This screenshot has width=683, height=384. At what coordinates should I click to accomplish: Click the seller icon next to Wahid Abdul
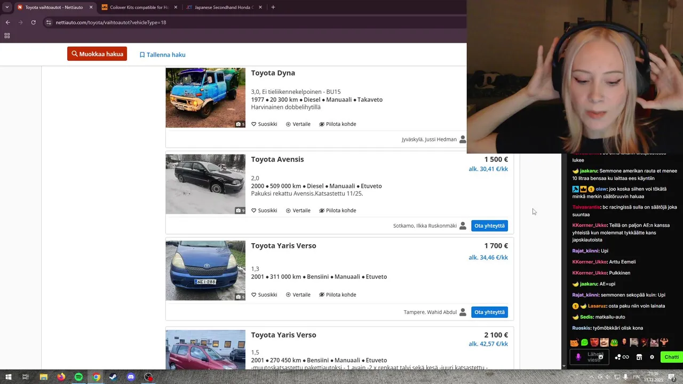(463, 312)
